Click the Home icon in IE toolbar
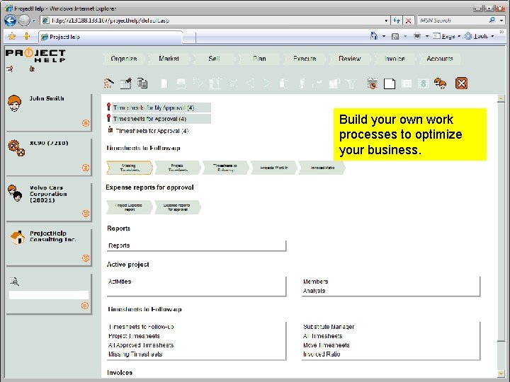 coord(374,36)
